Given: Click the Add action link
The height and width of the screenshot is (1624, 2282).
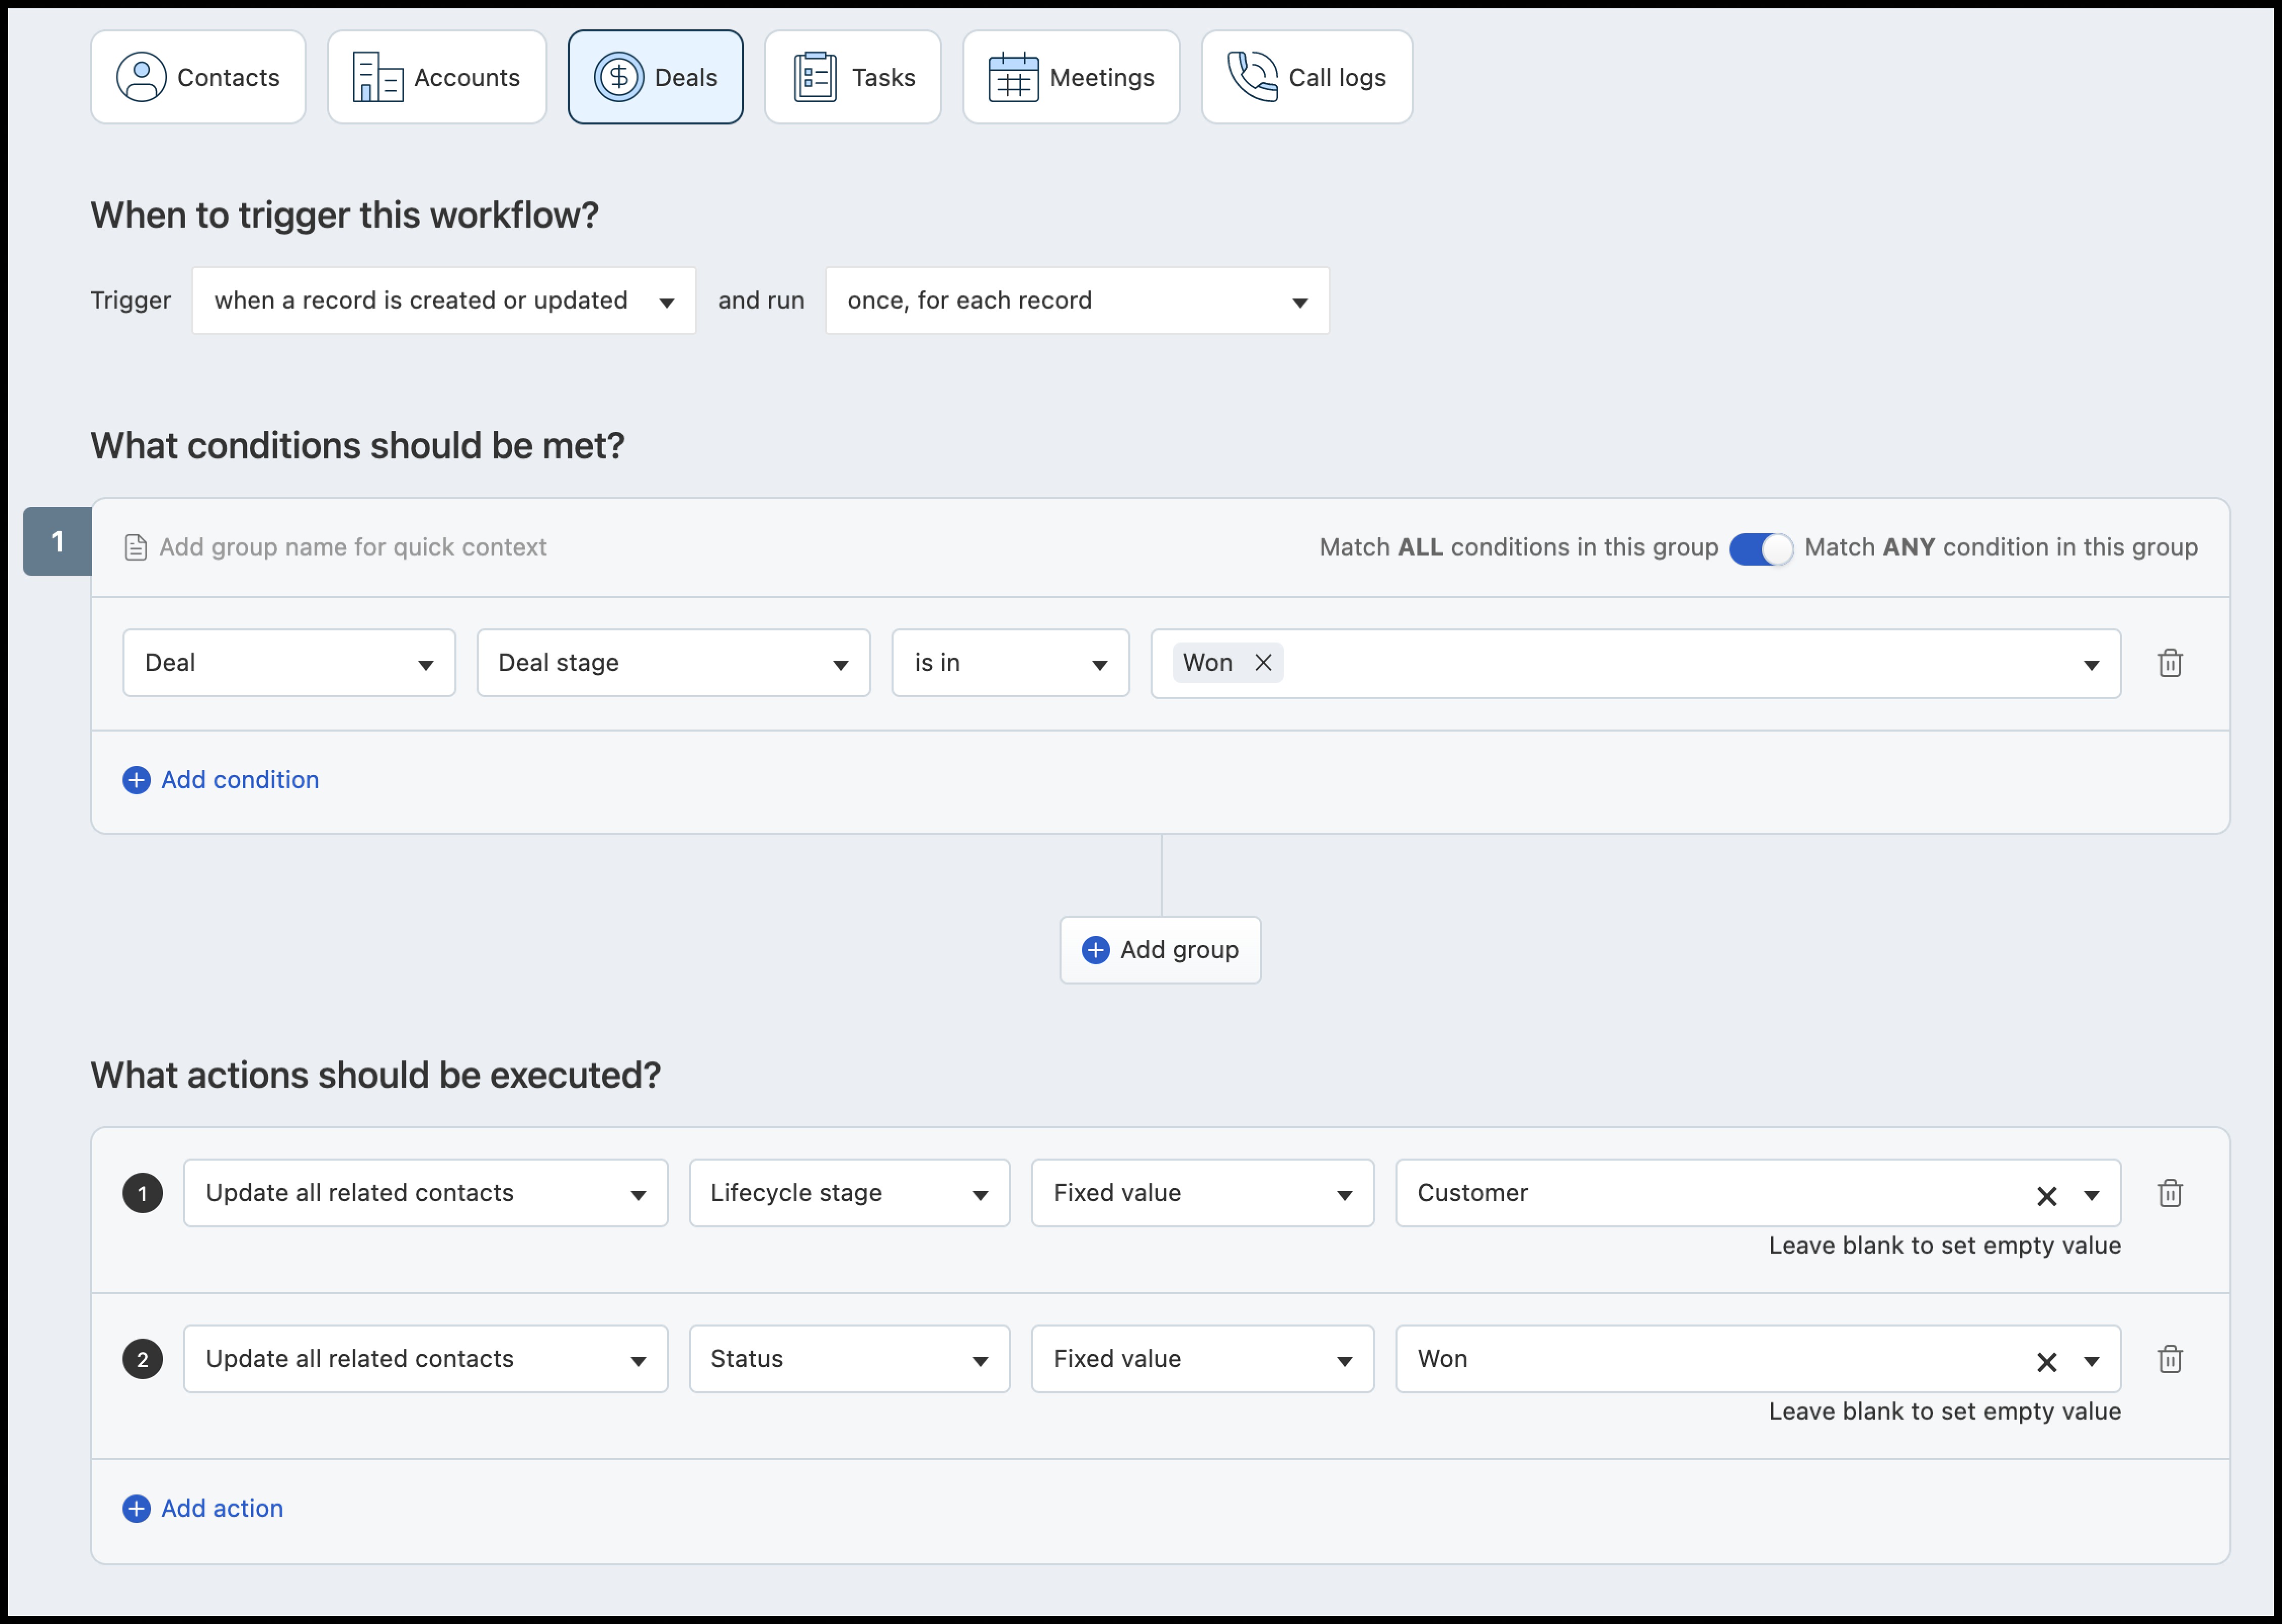Looking at the screenshot, I should 203,1508.
